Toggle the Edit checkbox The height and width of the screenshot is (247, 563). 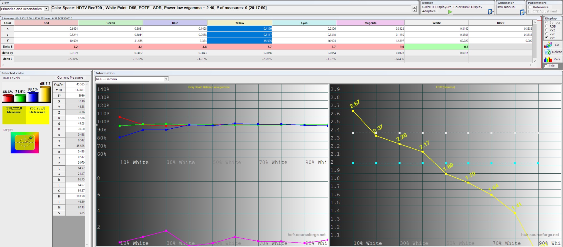tap(546, 66)
